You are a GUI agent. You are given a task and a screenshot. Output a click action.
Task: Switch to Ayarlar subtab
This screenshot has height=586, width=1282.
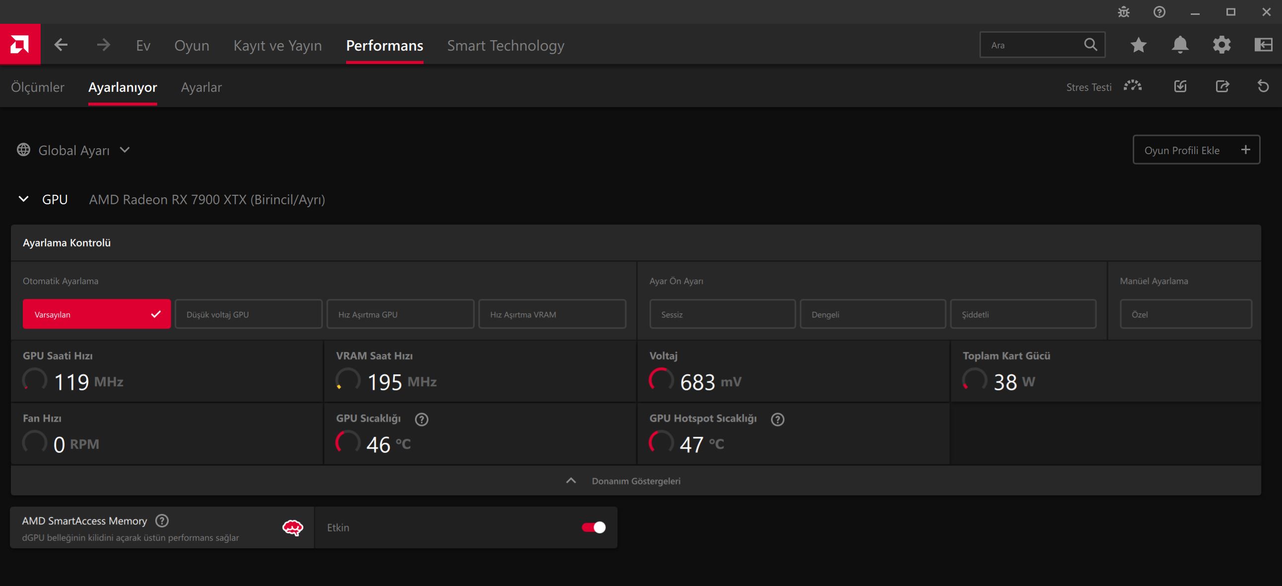(201, 87)
